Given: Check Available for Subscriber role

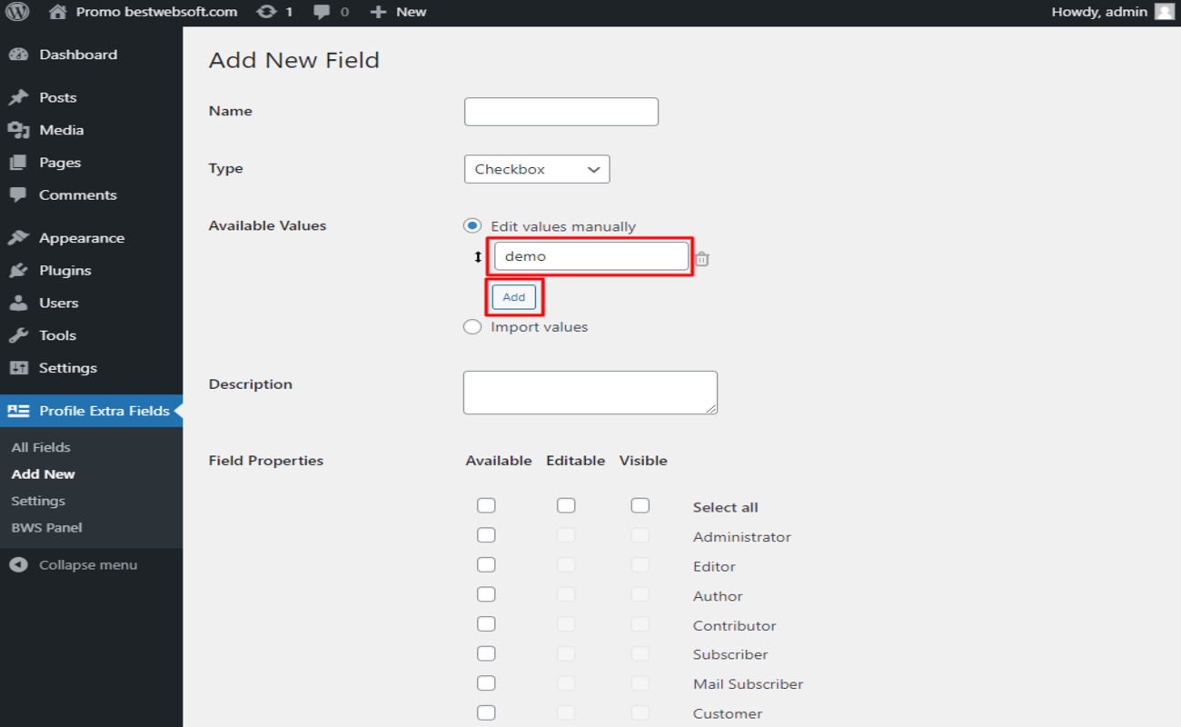Looking at the screenshot, I should coord(486,653).
